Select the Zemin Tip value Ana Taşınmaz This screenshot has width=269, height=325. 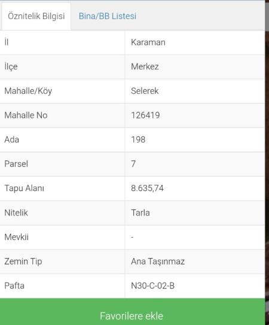pyautogui.click(x=158, y=262)
